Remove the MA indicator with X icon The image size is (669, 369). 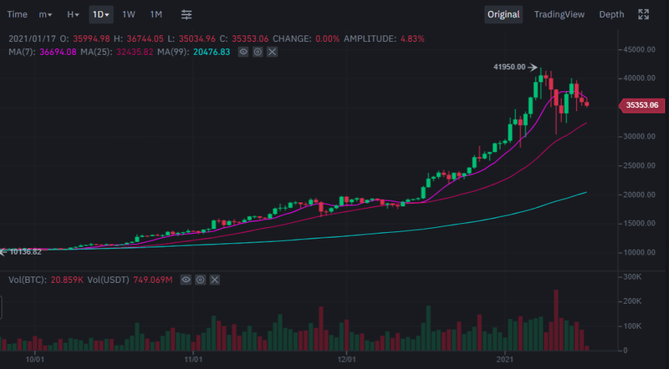tap(272, 52)
